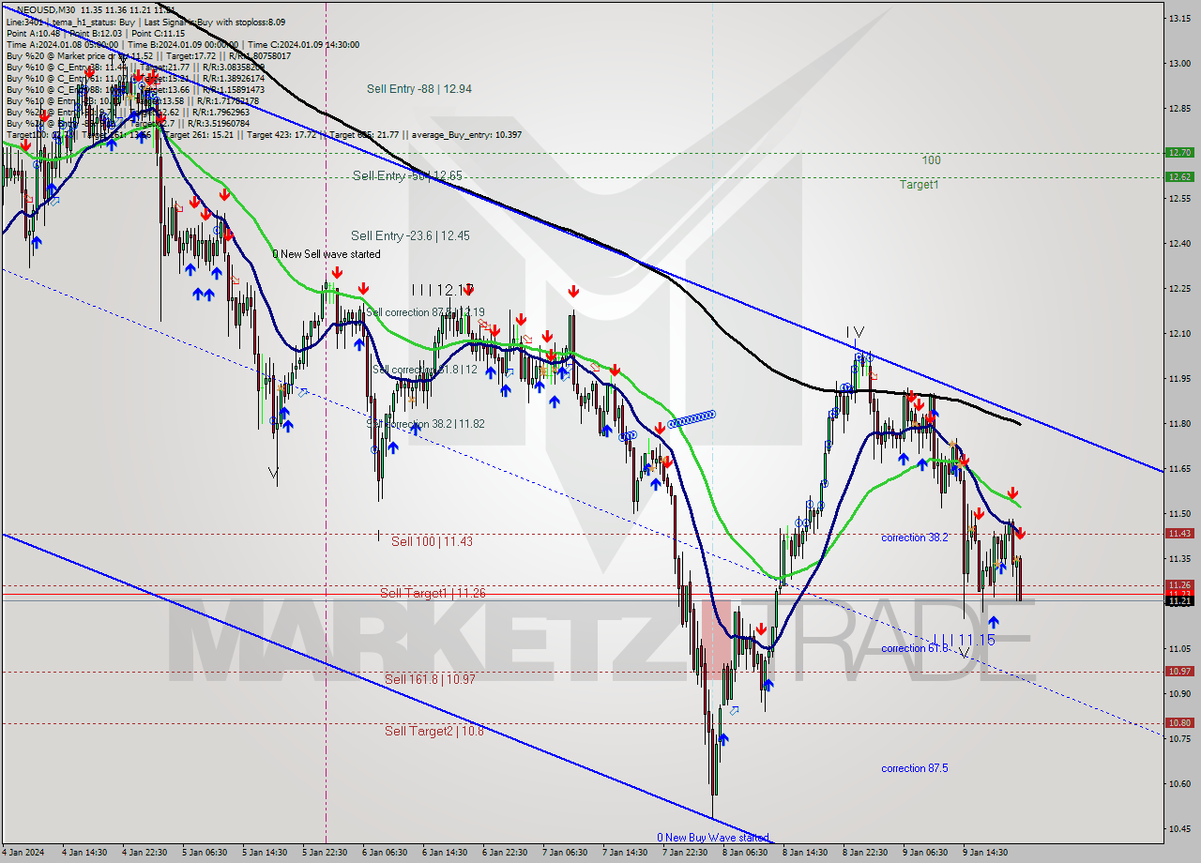Select the 'I I I 11.15' wave label
Image resolution: width=1201 pixels, height=863 pixels.
pyautogui.click(x=964, y=640)
